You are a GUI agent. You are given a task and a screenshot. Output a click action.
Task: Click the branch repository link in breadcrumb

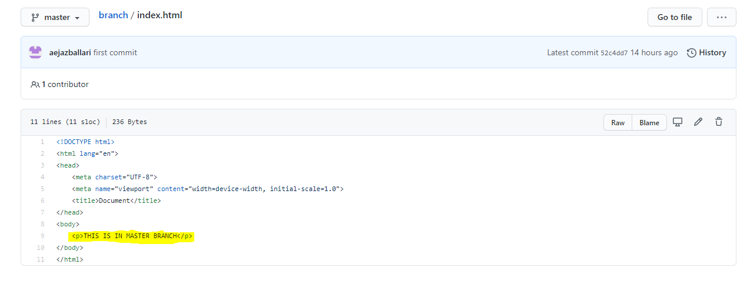click(113, 15)
